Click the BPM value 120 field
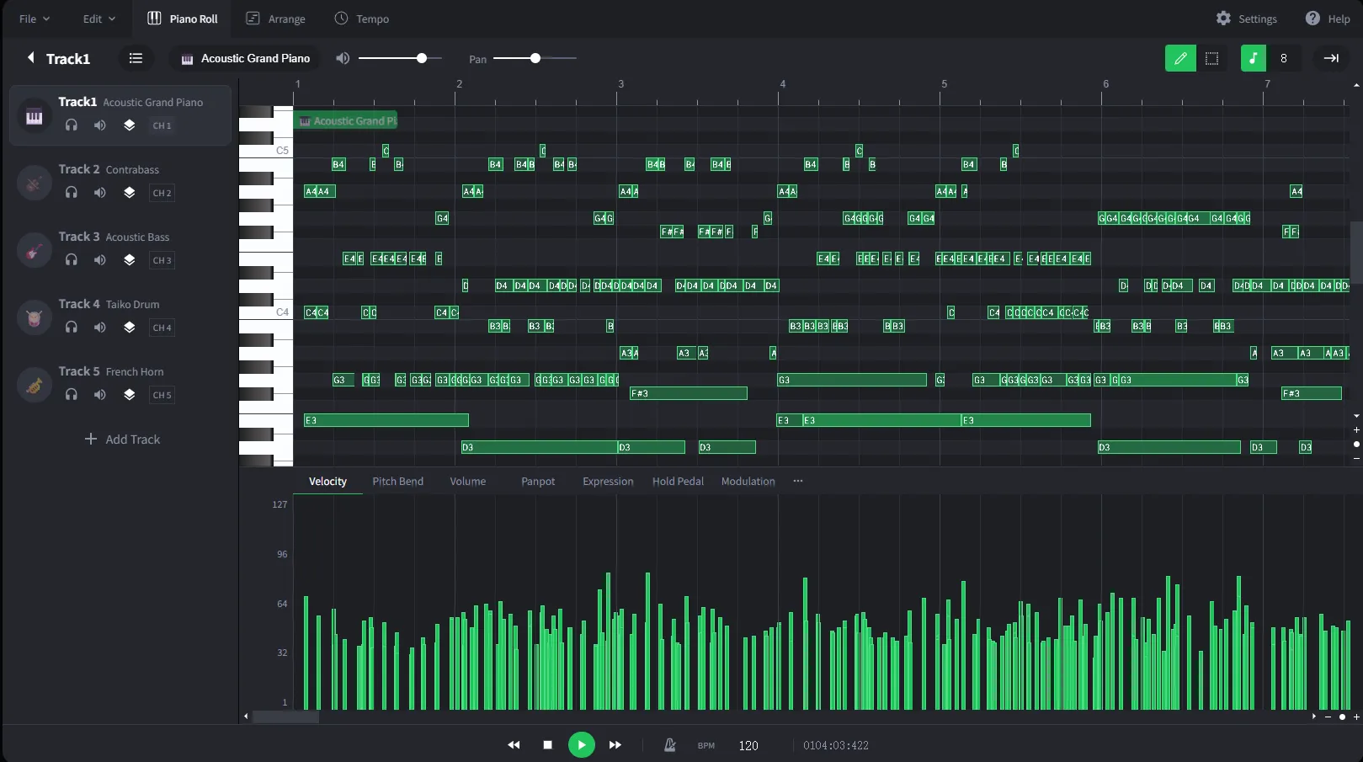 [x=748, y=746]
